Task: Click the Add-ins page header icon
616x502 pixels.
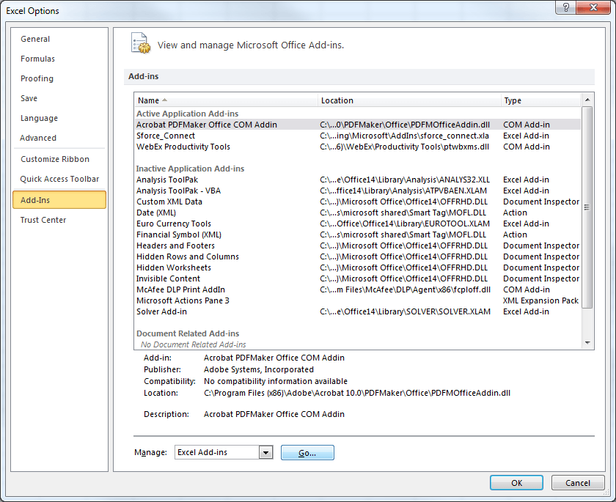Action: tap(141, 43)
